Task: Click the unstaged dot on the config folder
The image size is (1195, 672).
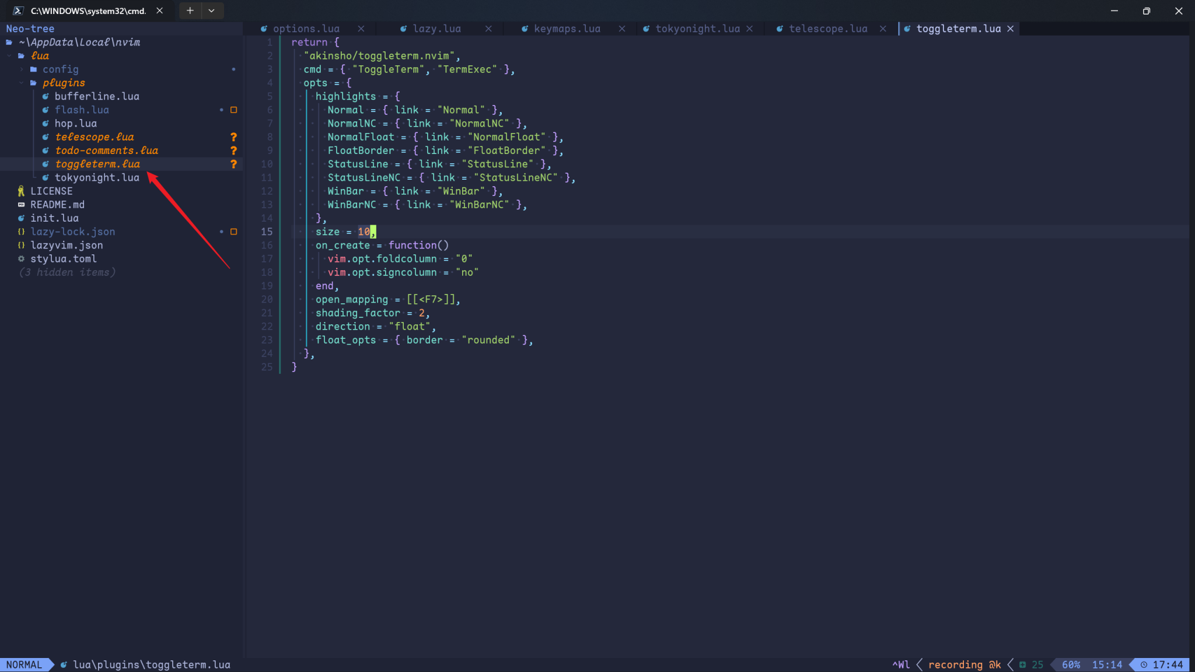Action: pyautogui.click(x=233, y=69)
